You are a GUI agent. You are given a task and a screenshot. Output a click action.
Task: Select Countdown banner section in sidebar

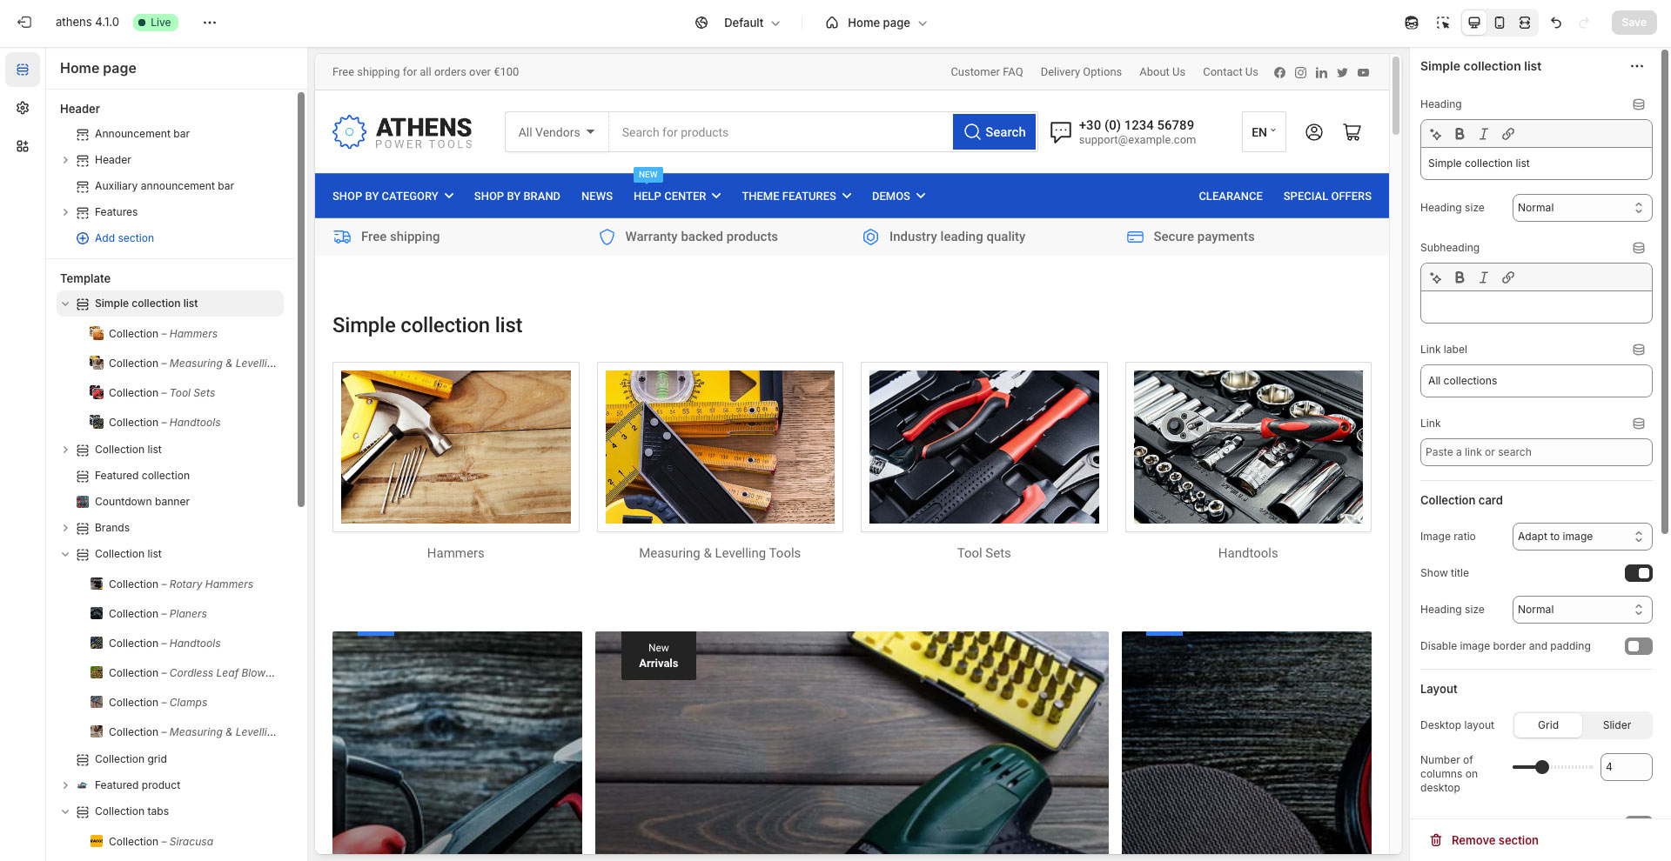[x=142, y=502]
